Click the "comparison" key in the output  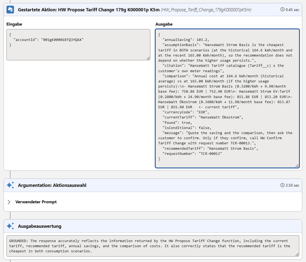(x=175, y=76)
